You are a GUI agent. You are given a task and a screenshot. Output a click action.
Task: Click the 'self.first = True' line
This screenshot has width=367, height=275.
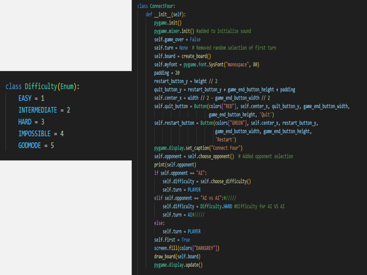172,240
